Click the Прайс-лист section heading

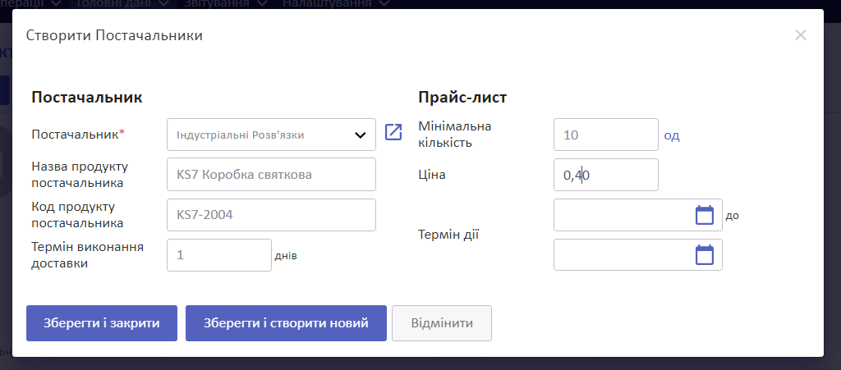tap(462, 98)
